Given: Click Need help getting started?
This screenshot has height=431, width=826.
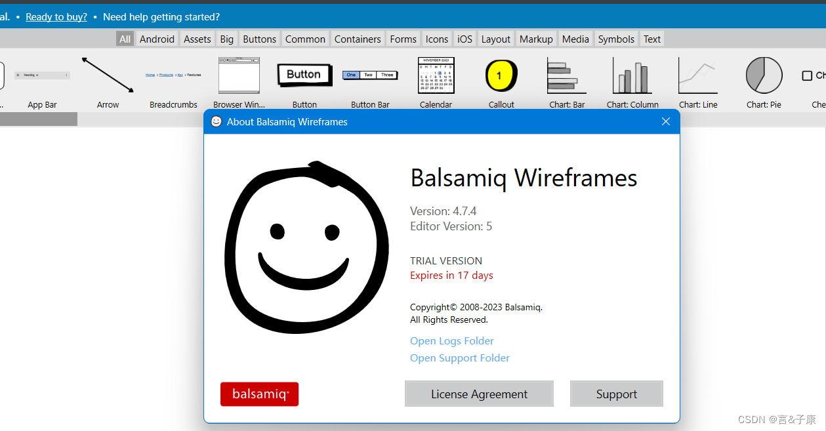Looking at the screenshot, I should coord(161,17).
